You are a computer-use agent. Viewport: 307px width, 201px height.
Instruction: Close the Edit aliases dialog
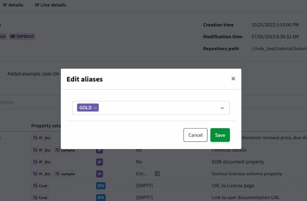click(x=233, y=79)
